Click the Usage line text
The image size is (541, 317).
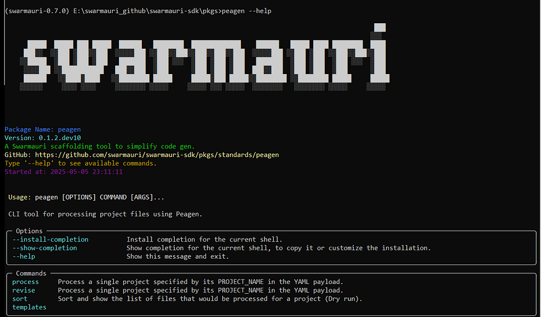point(86,197)
